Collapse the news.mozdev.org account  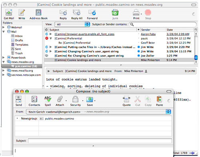(x=4, y=62)
